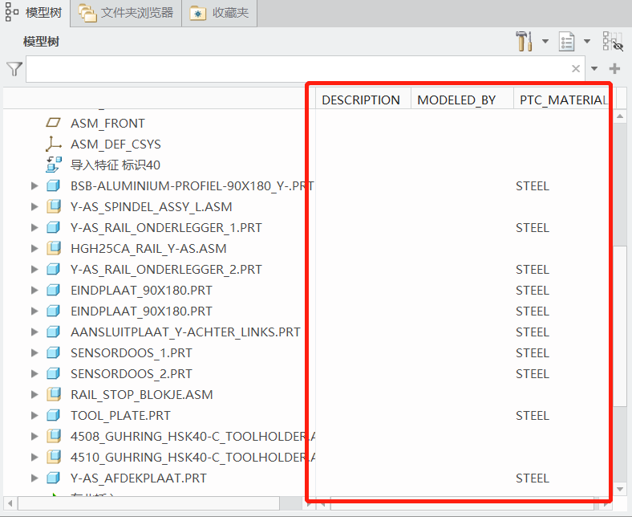632x517 pixels.
Task: Click the PTC_MATERIAL column header
Action: point(562,100)
